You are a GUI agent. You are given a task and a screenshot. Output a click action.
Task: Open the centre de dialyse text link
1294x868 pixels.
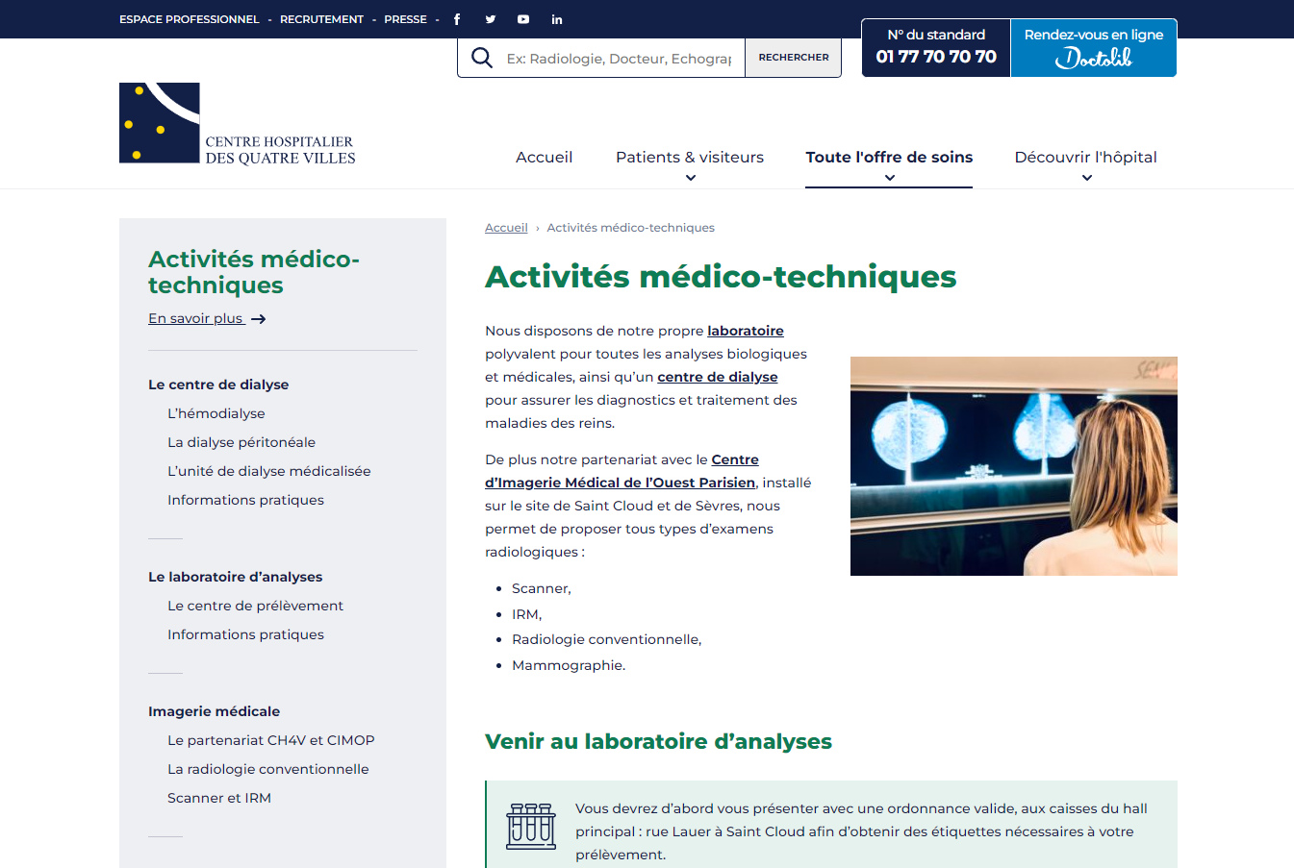[x=718, y=377]
